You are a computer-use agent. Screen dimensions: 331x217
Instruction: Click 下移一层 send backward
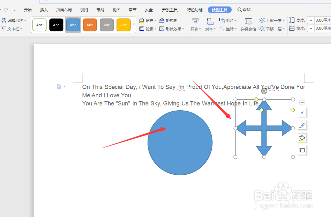point(270,29)
